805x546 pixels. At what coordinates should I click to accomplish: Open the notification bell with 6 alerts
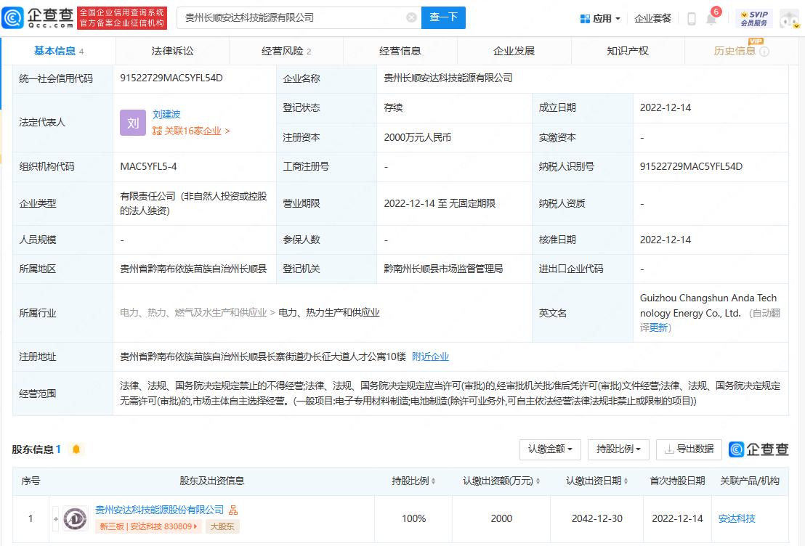711,19
